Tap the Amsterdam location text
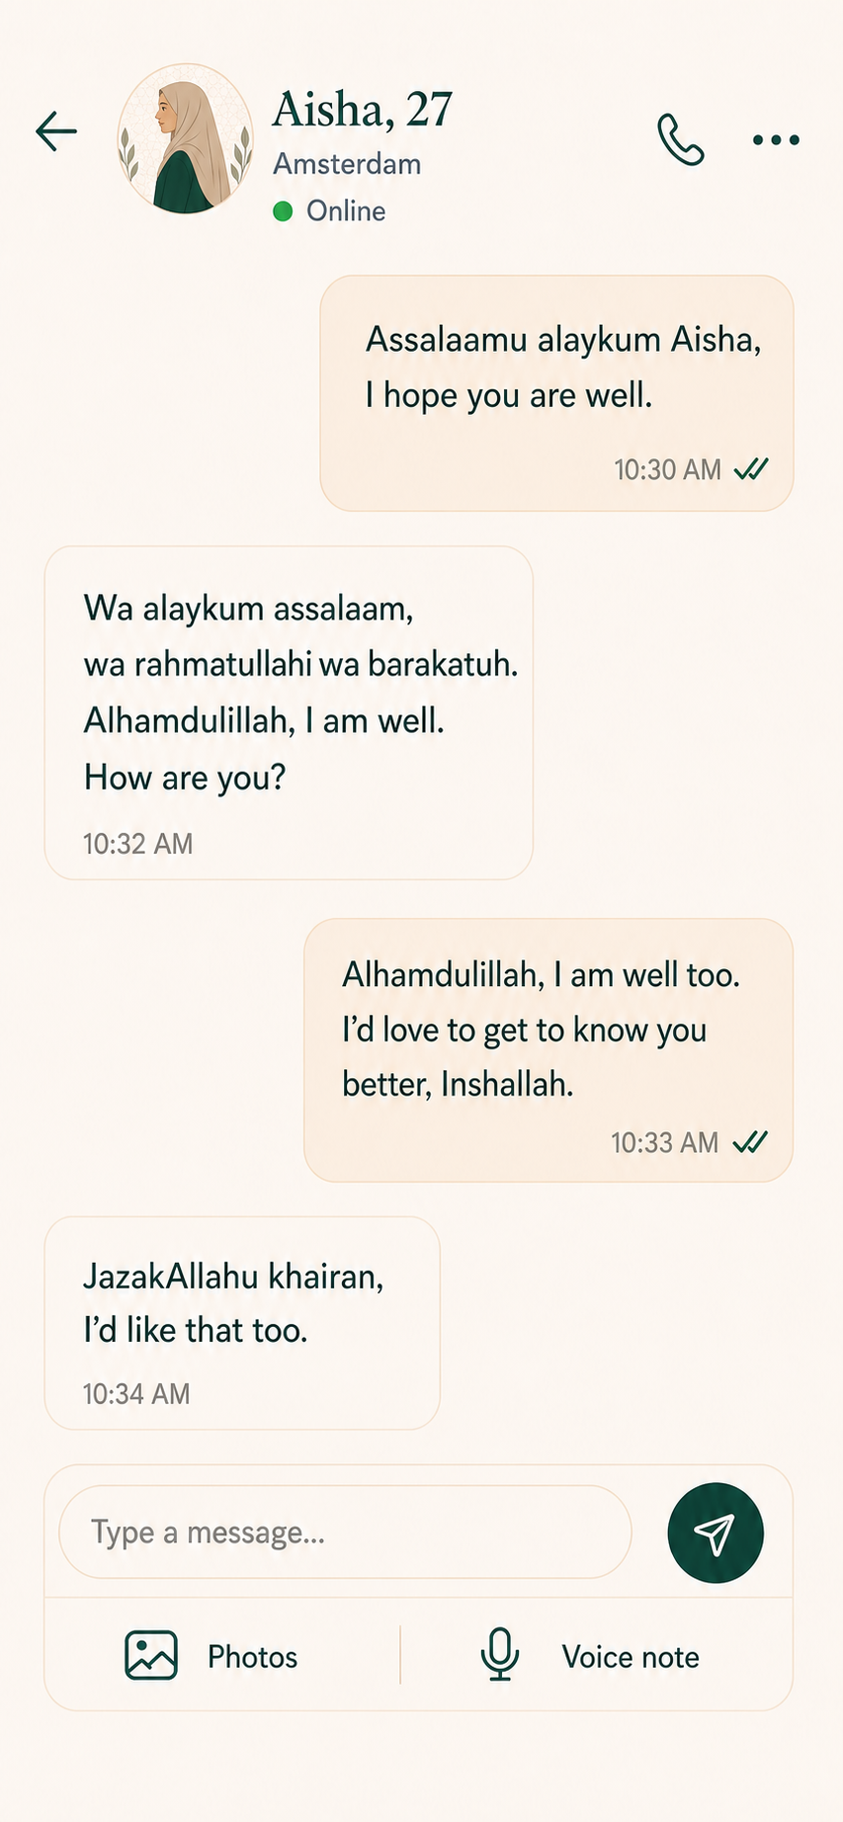 (x=347, y=164)
